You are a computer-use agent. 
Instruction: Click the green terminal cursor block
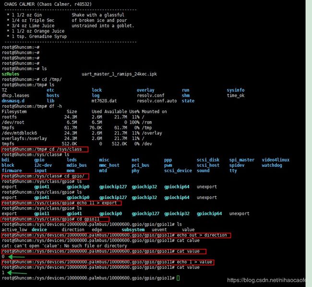pyautogui.click(x=178, y=278)
